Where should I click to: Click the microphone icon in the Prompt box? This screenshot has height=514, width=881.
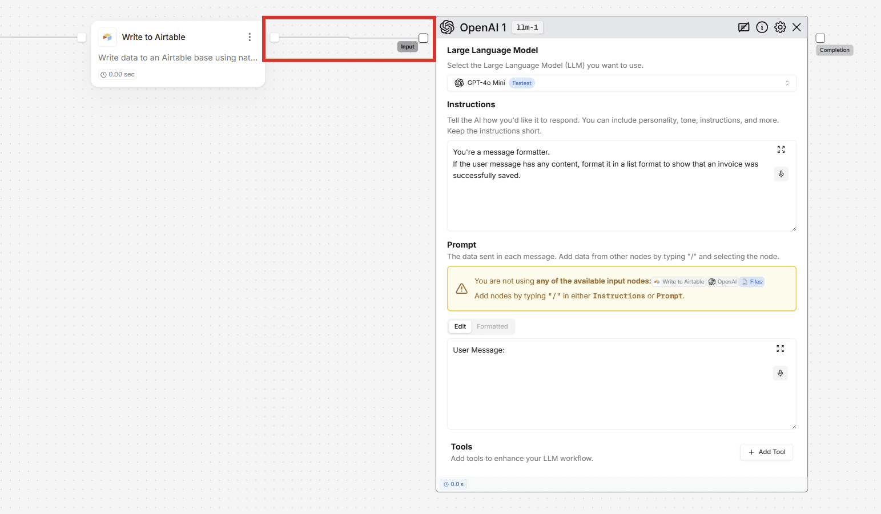coord(780,373)
